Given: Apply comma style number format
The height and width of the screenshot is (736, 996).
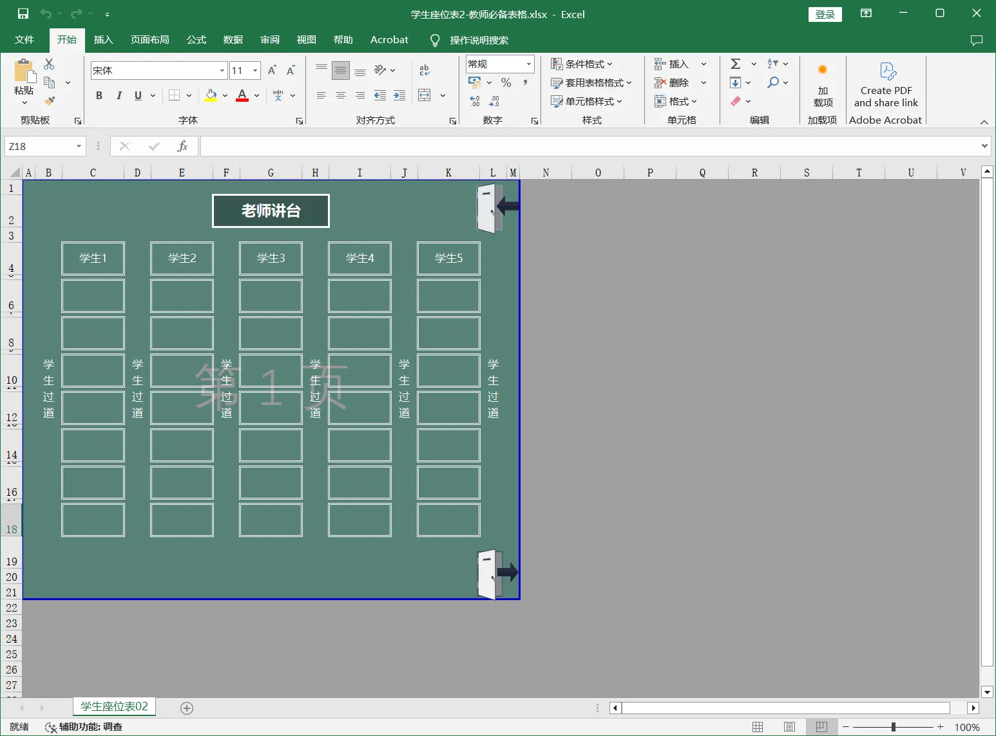Looking at the screenshot, I should (x=526, y=82).
